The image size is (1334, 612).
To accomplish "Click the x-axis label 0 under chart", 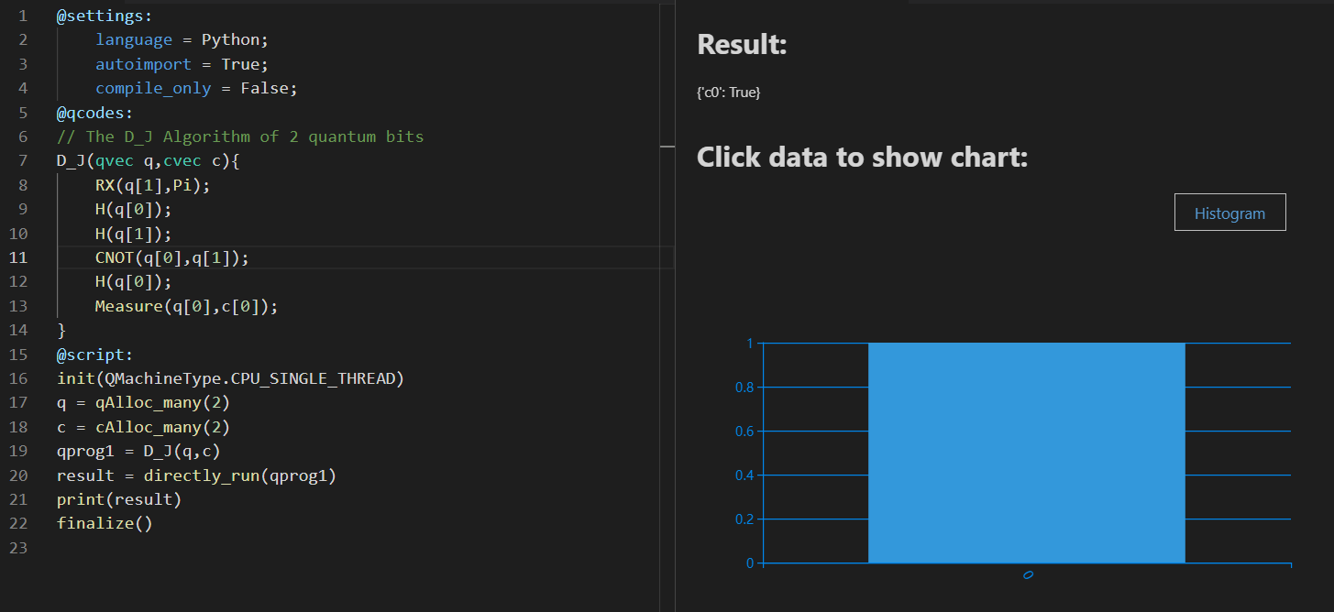I will point(1028,575).
